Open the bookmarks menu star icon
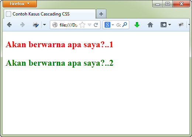The width and height of the screenshot is (192, 137). pyautogui.click(x=164, y=25)
